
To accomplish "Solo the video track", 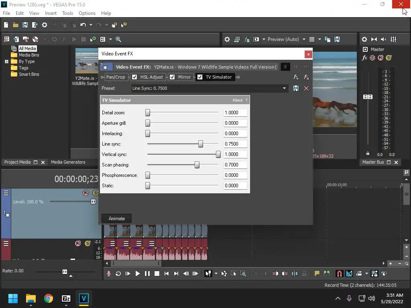I will 96,193.
